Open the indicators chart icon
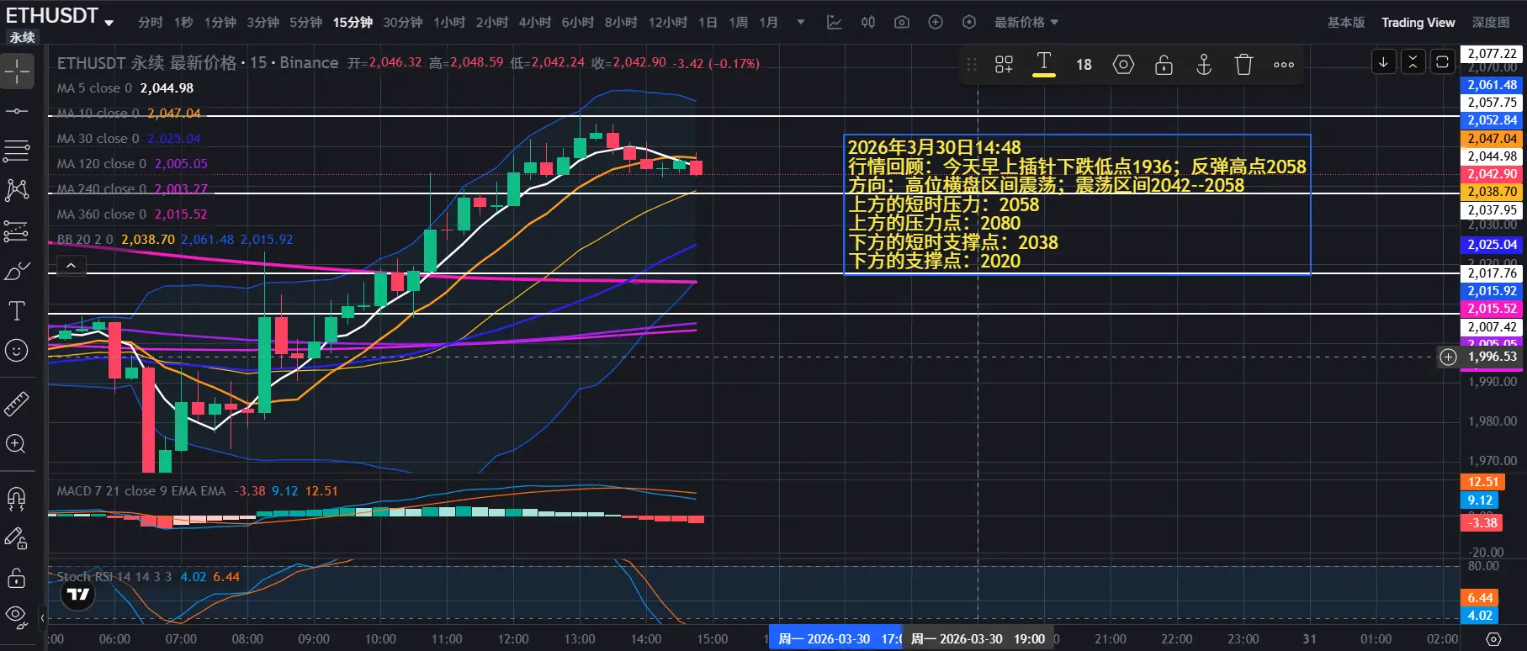The width and height of the screenshot is (1527, 651). tap(835, 22)
